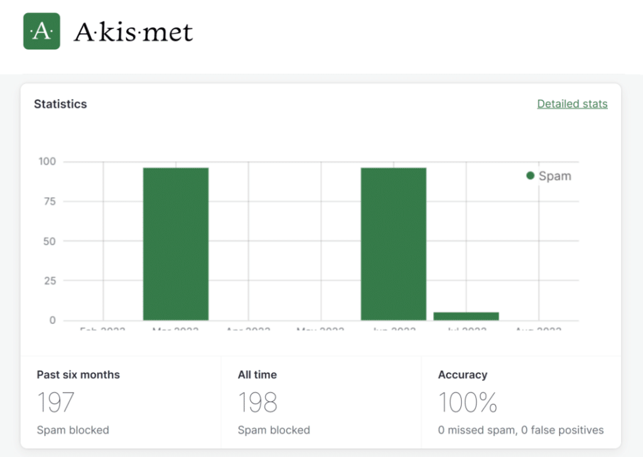Select the Past six months label
The height and width of the screenshot is (457, 643).
78,375
